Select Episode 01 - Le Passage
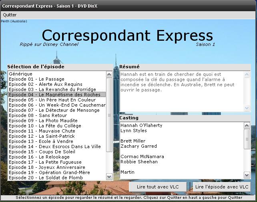257x202 pixels. pos(57,79)
